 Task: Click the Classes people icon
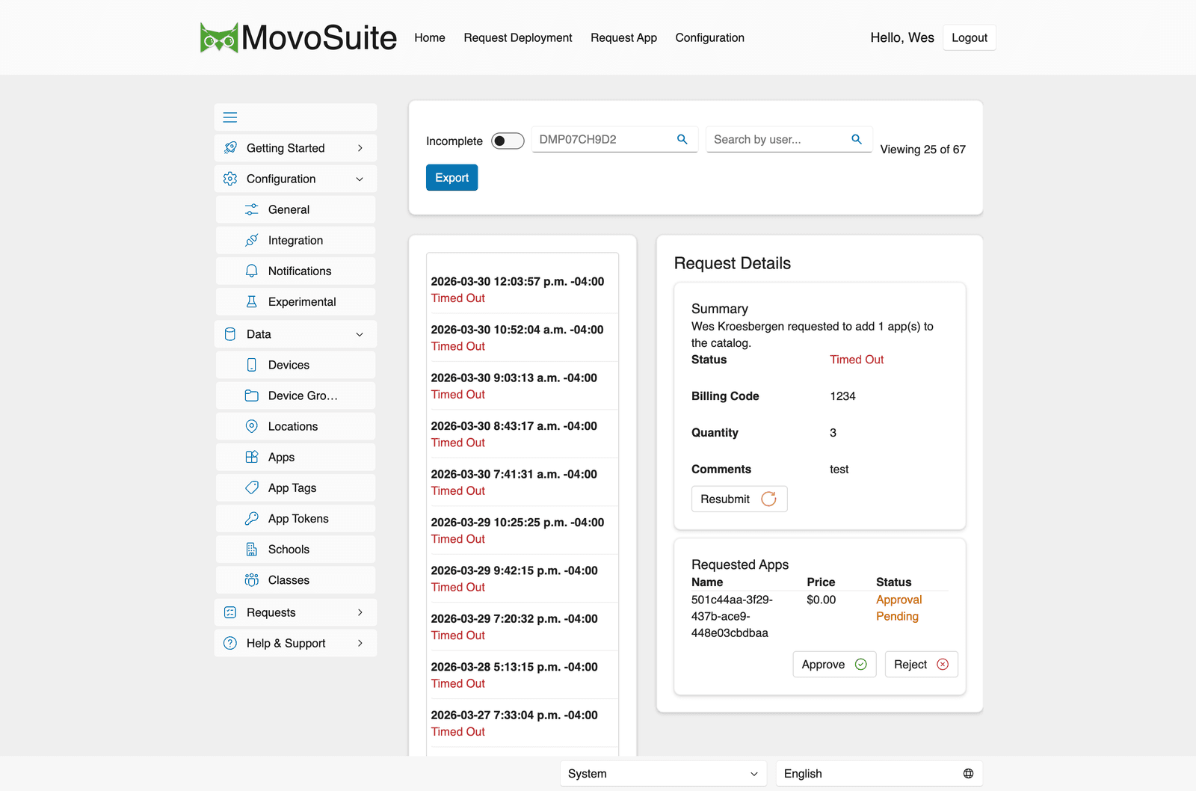point(252,580)
